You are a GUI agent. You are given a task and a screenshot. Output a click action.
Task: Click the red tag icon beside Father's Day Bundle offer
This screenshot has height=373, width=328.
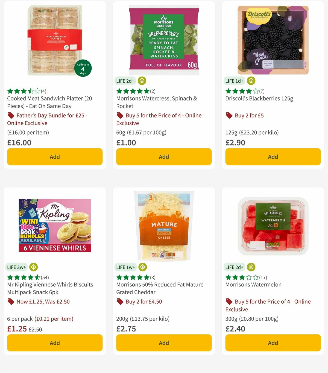point(10,115)
